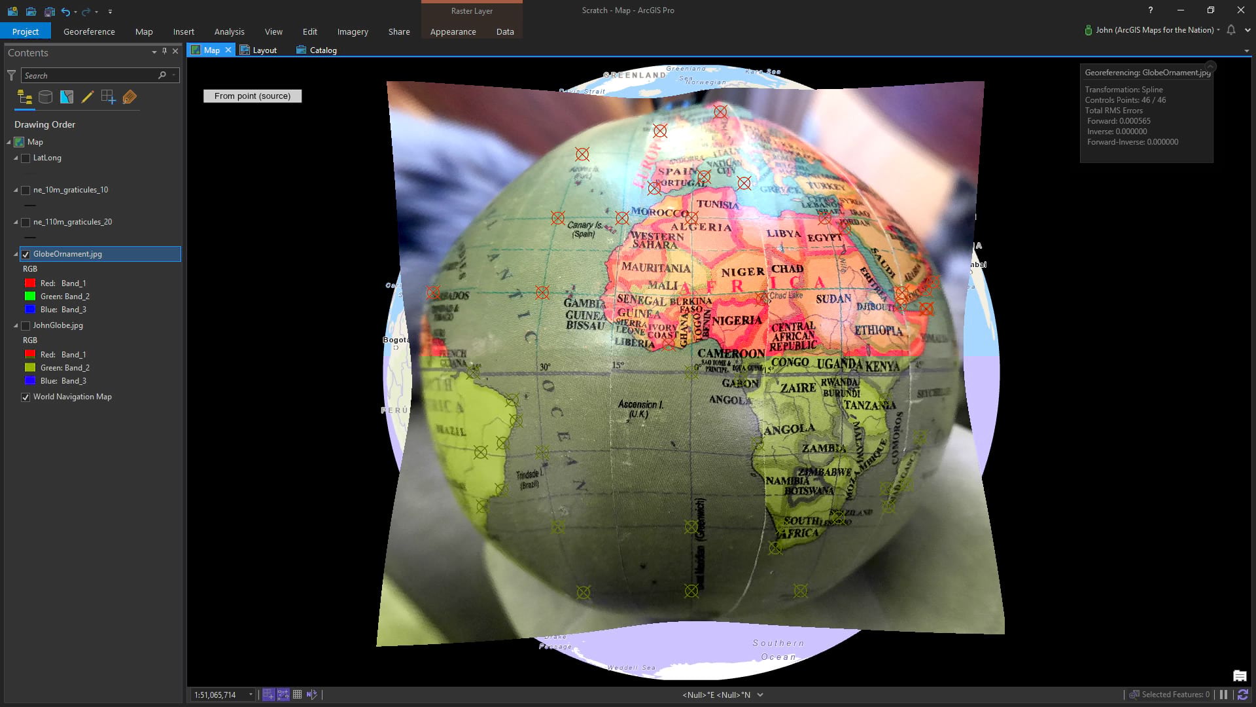This screenshot has width=1256, height=707.
Task: Click the red Band_1 color swatch
Action: [30, 283]
